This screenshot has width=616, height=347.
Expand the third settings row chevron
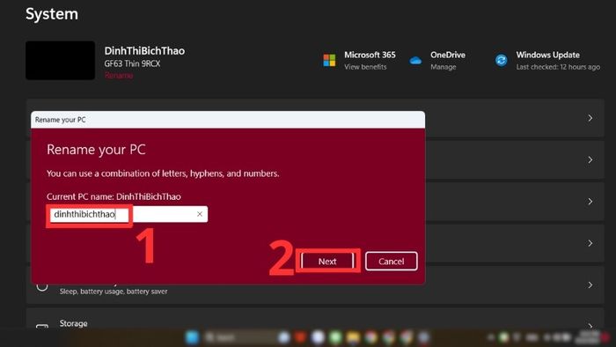[590, 201]
